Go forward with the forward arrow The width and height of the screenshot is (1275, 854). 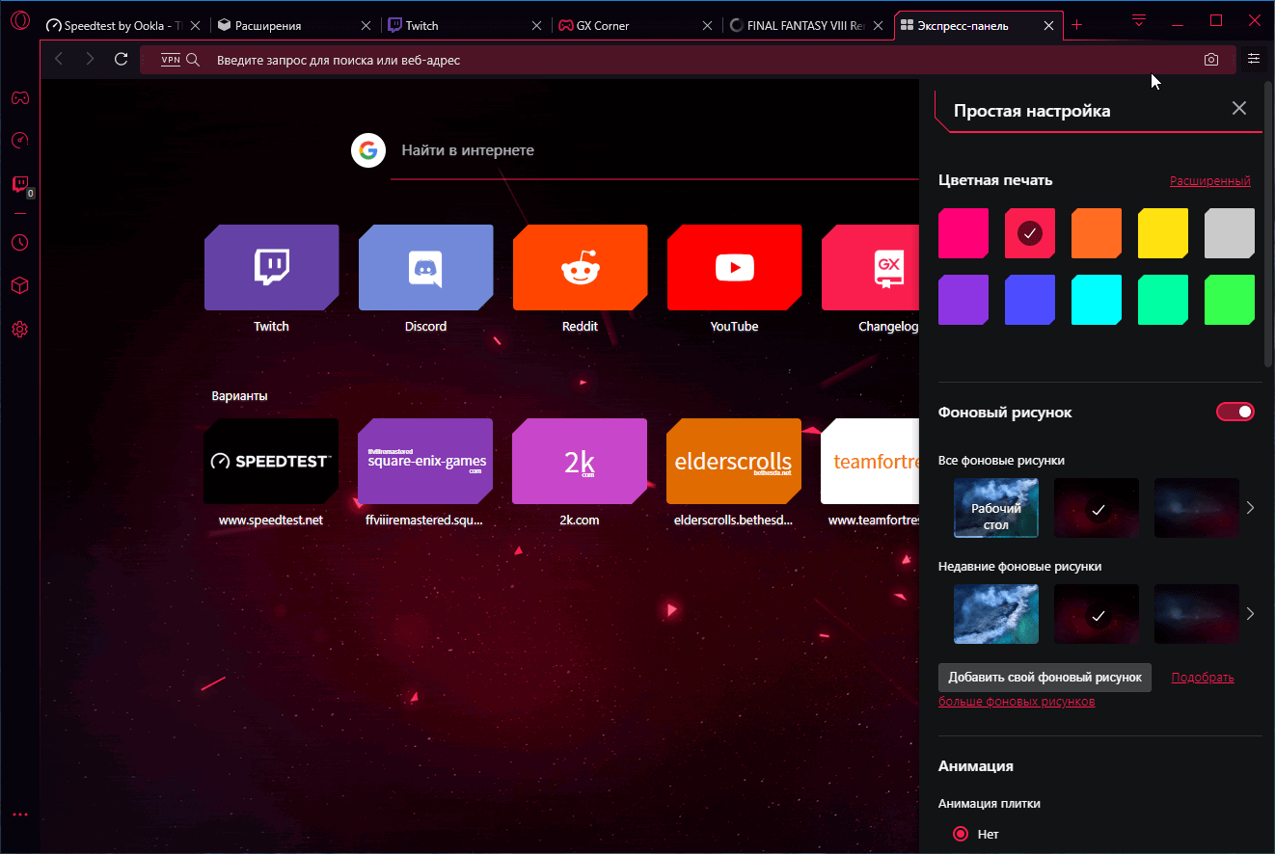pyautogui.click(x=90, y=60)
